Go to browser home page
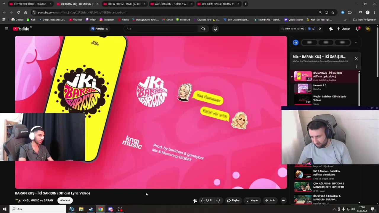The width and height of the screenshot is (379, 213). click(x=25, y=12)
